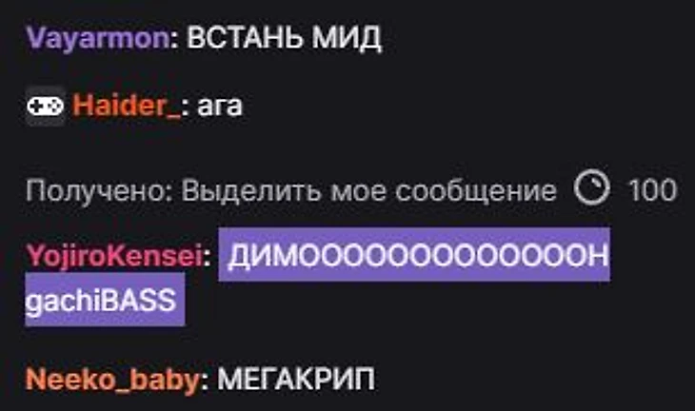The width and height of the screenshot is (695, 411).
Task: Click the 100 channel points cost
Action: [x=652, y=190]
